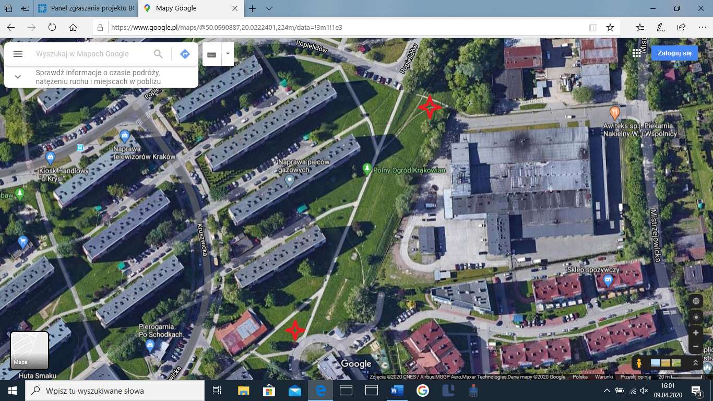The image size is (713, 401).
Task: Zoom in with the plus button
Action: point(695,333)
